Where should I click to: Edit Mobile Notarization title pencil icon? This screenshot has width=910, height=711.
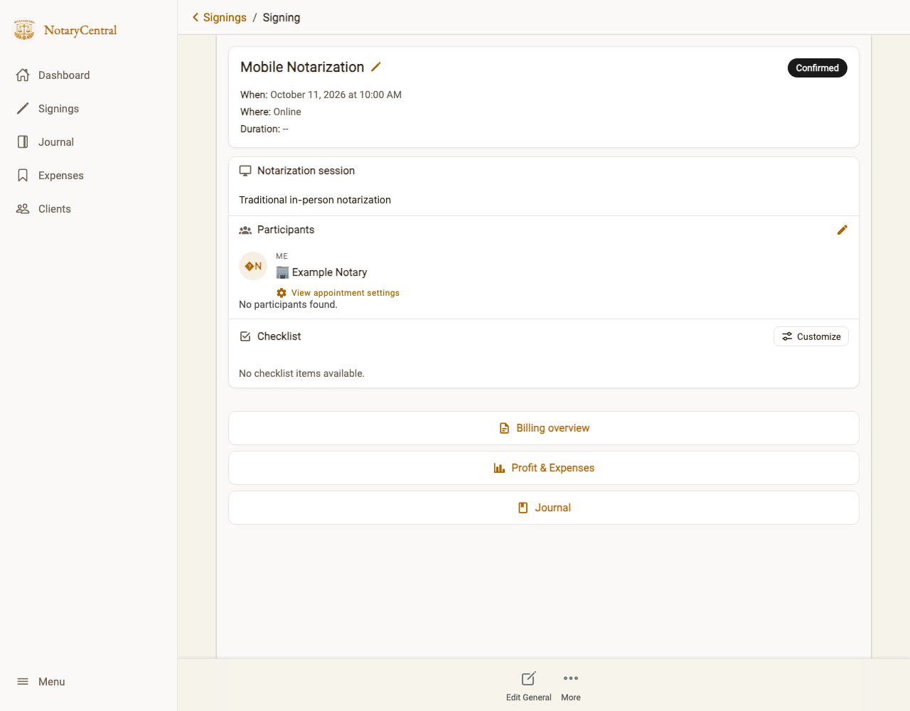376,67
